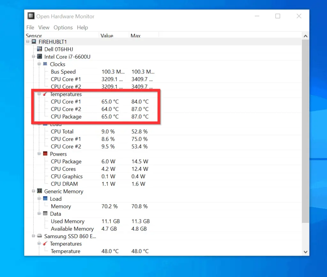The width and height of the screenshot is (327, 277).
Task: Click the Clocks section icon
Action: [45, 64]
